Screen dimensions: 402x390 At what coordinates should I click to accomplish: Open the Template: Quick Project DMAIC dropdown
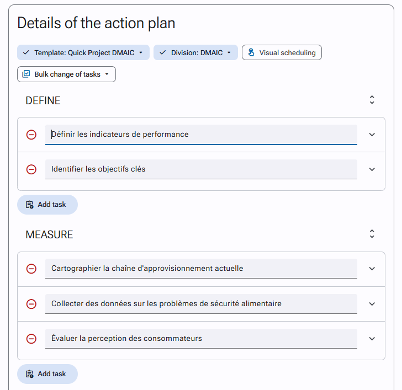coord(83,52)
